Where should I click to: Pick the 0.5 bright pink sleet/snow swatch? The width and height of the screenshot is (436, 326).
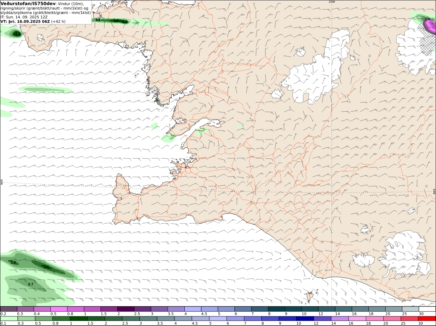tap(59, 309)
